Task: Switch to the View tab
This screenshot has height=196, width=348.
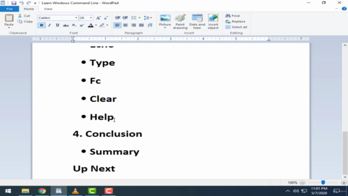Action: tap(48, 9)
